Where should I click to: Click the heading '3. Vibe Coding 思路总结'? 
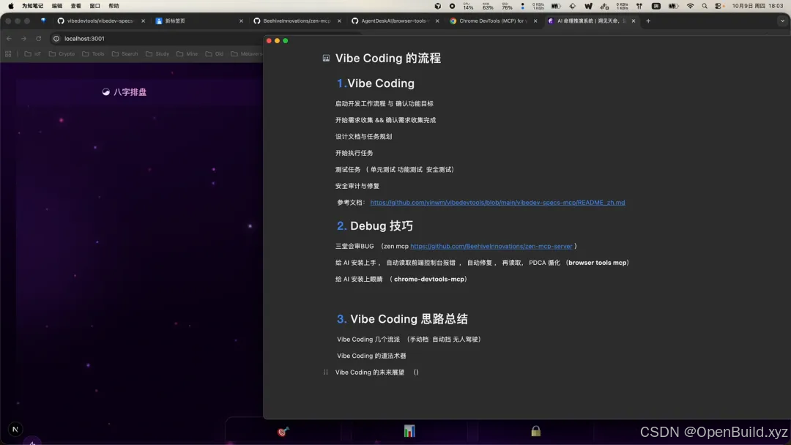click(x=402, y=319)
